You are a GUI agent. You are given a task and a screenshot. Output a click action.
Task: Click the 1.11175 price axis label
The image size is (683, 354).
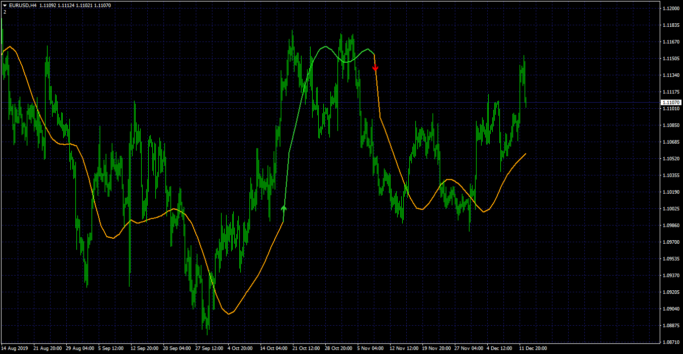pos(671,92)
